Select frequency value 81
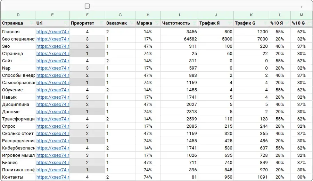The image size is (313, 181). point(179,177)
